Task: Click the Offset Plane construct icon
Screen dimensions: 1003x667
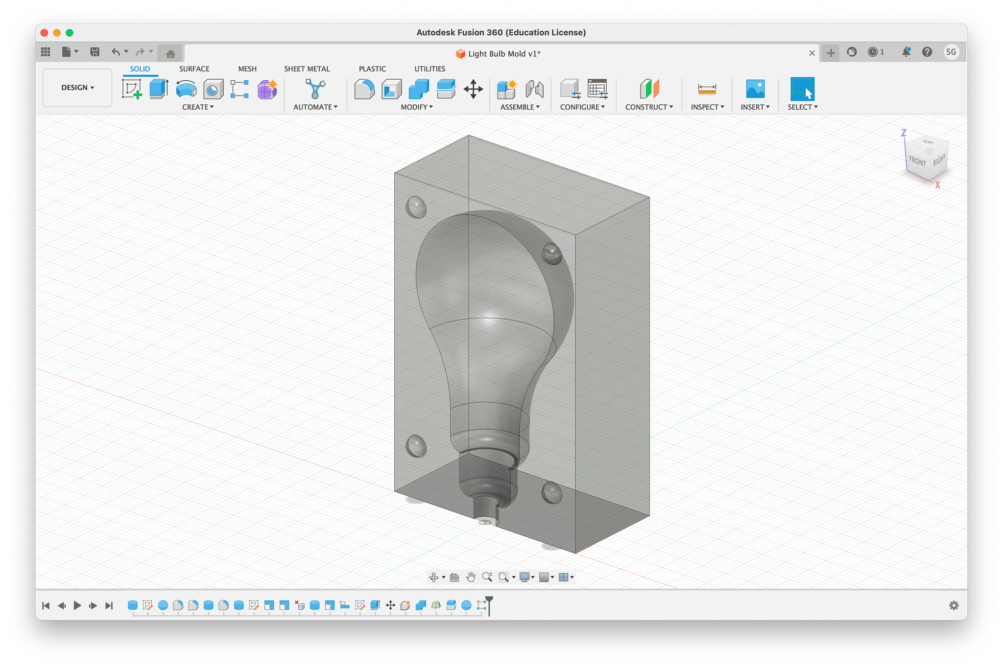Action: pyautogui.click(x=649, y=89)
